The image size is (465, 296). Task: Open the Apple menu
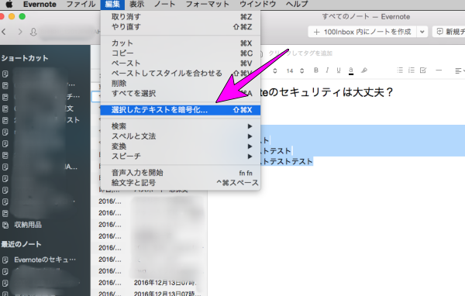point(9,4)
